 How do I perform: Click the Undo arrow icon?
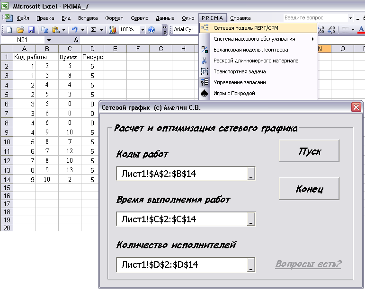74,30
